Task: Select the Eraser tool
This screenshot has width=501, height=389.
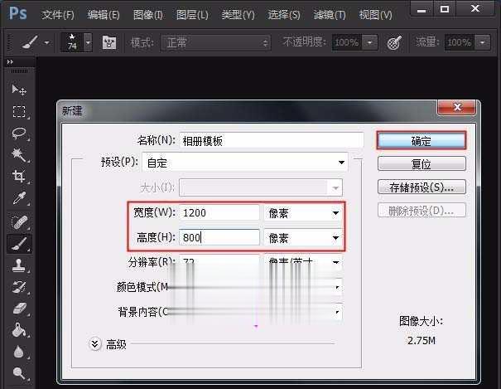Action: click(19, 309)
